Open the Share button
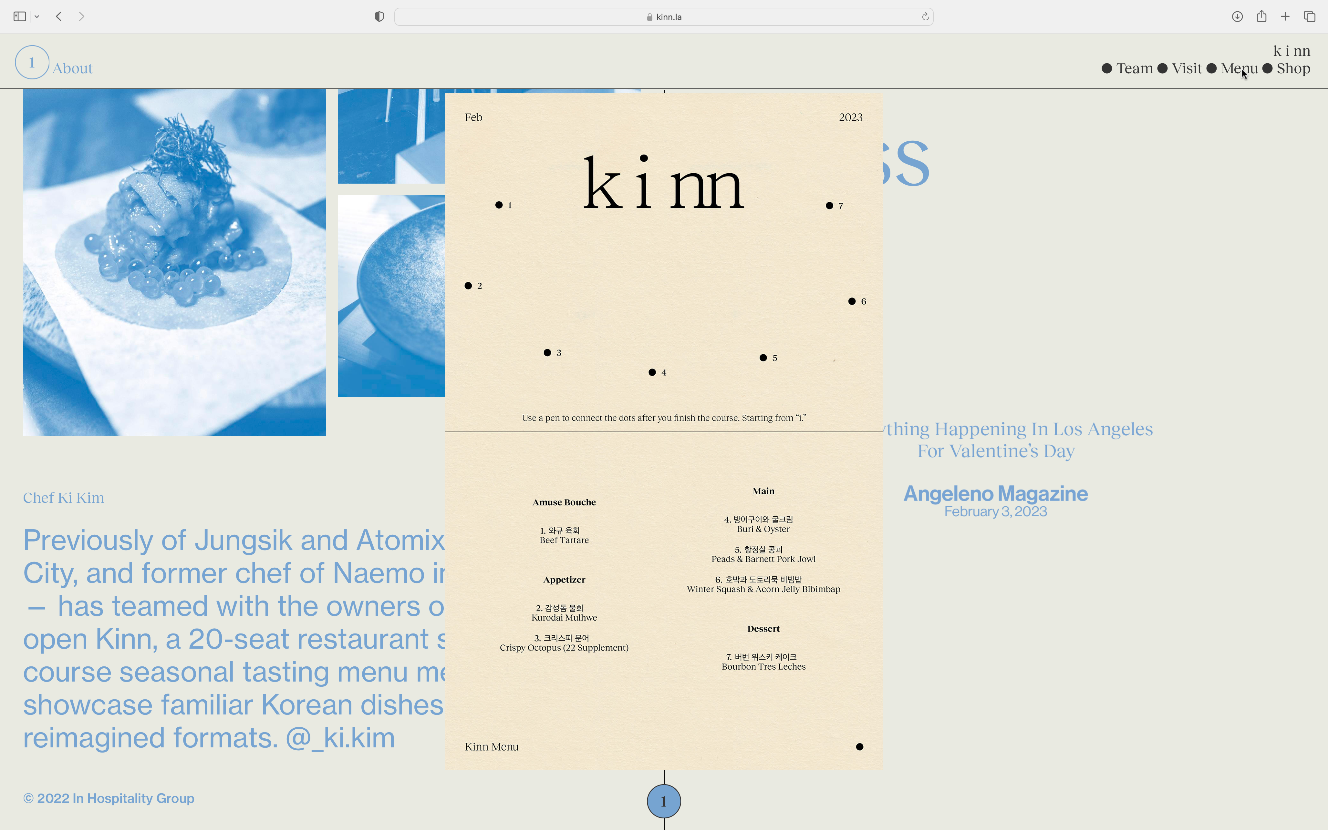1328x830 pixels. tap(1261, 16)
